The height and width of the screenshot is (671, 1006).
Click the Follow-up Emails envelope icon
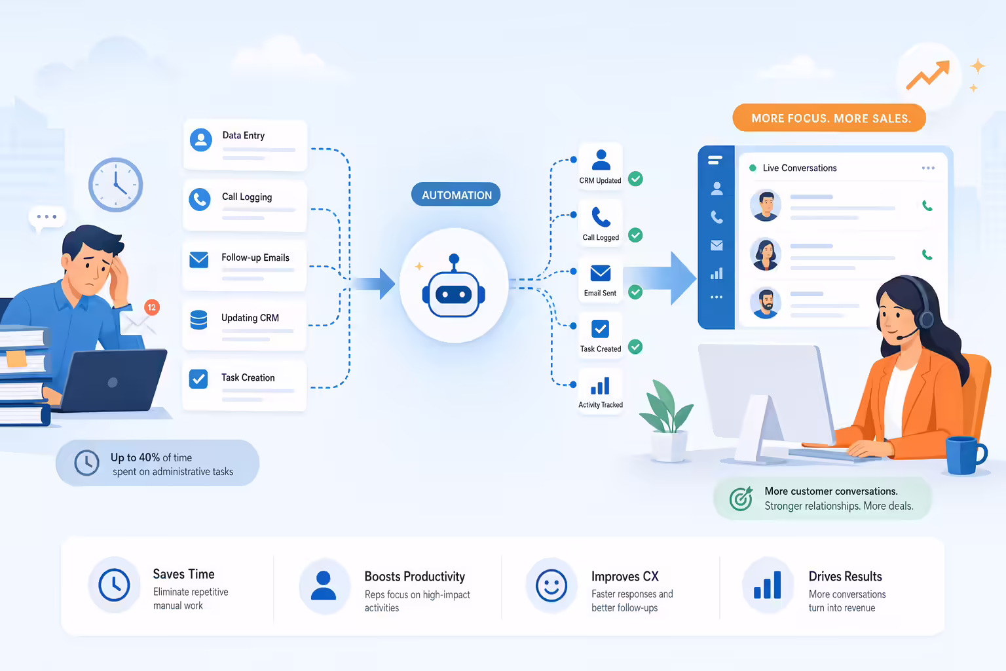pyautogui.click(x=198, y=259)
